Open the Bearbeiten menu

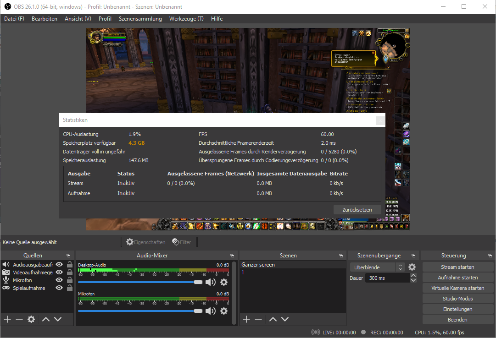pos(45,19)
